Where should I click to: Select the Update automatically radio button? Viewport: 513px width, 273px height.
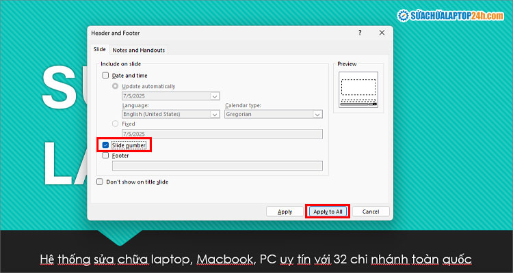[x=115, y=86]
